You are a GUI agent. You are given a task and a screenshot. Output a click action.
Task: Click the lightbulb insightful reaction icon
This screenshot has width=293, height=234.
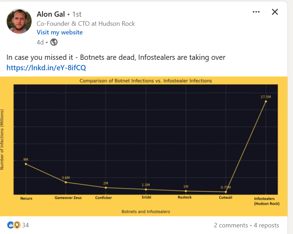coord(16,225)
